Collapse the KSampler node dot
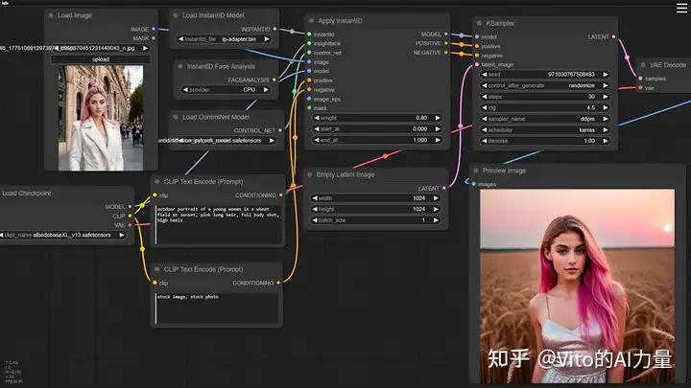 pyautogui.click(x=480, y=23)
